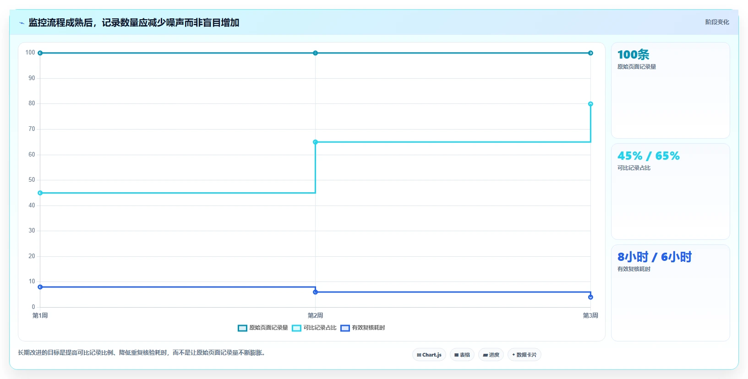The width and height of the screenshot is (748, 379).
Task: Click the 第1周 point on 有效复核耗时 line
Action: point(40,287)
